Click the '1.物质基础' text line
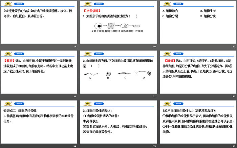The image size is (237, 148). [x=38, y=116]
